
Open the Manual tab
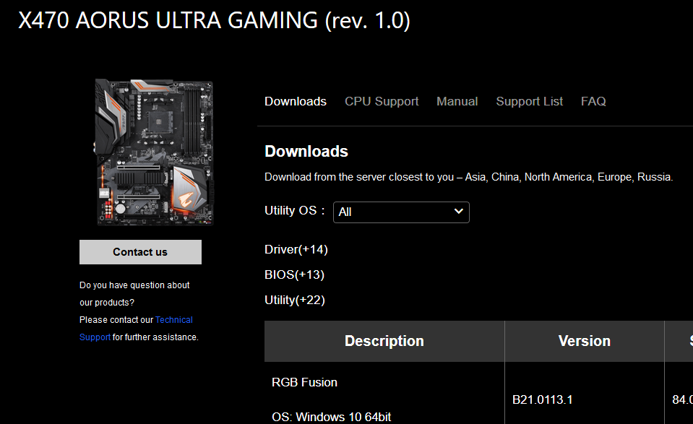click(x=457, y=102)
